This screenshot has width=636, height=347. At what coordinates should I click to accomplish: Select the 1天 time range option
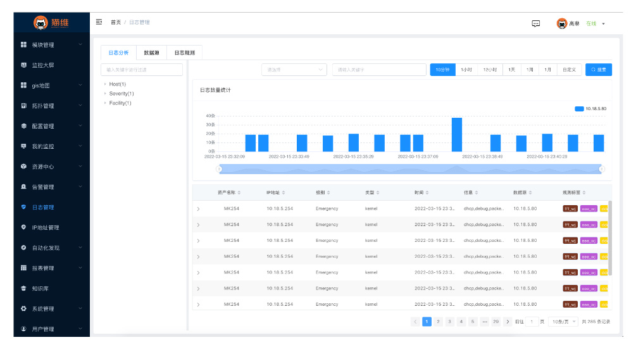click(511, 70)
